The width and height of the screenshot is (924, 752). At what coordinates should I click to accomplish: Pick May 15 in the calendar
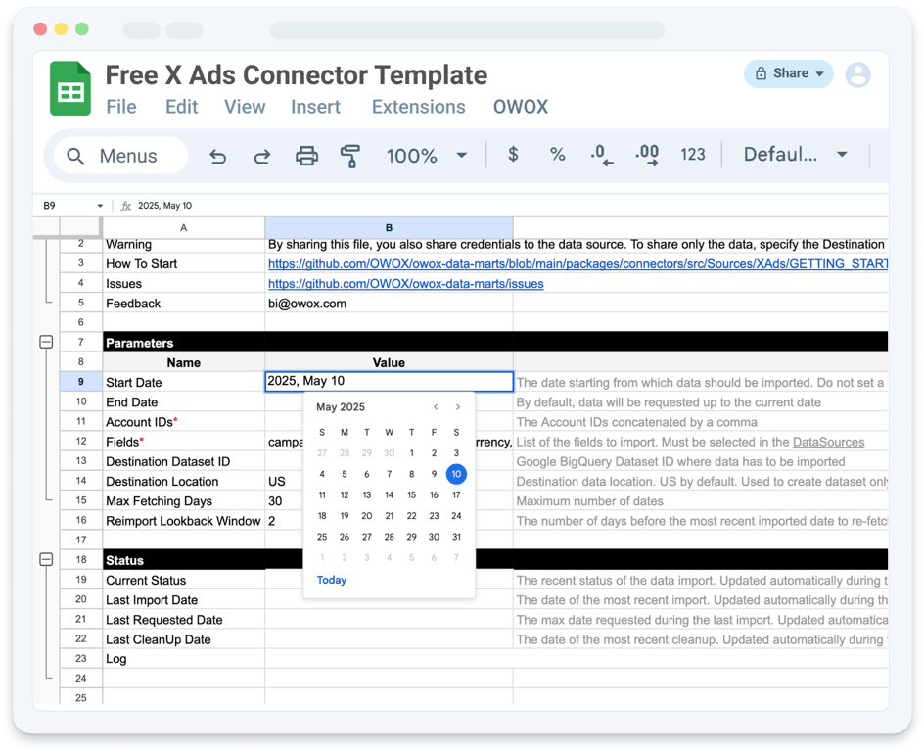(x=411, y=495)
